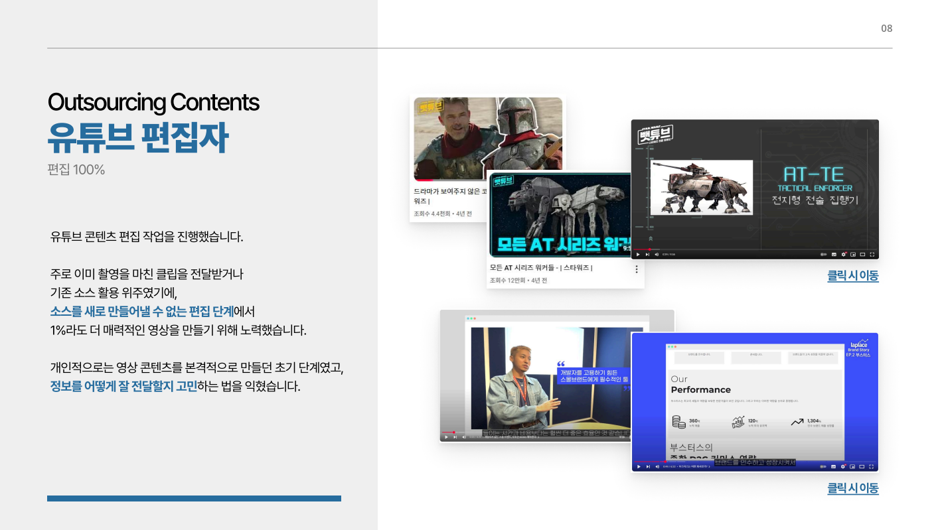The image size is (942, 530).
Task: Mute volume in laplace Brand Story player
Action: [x=657, y=466]
